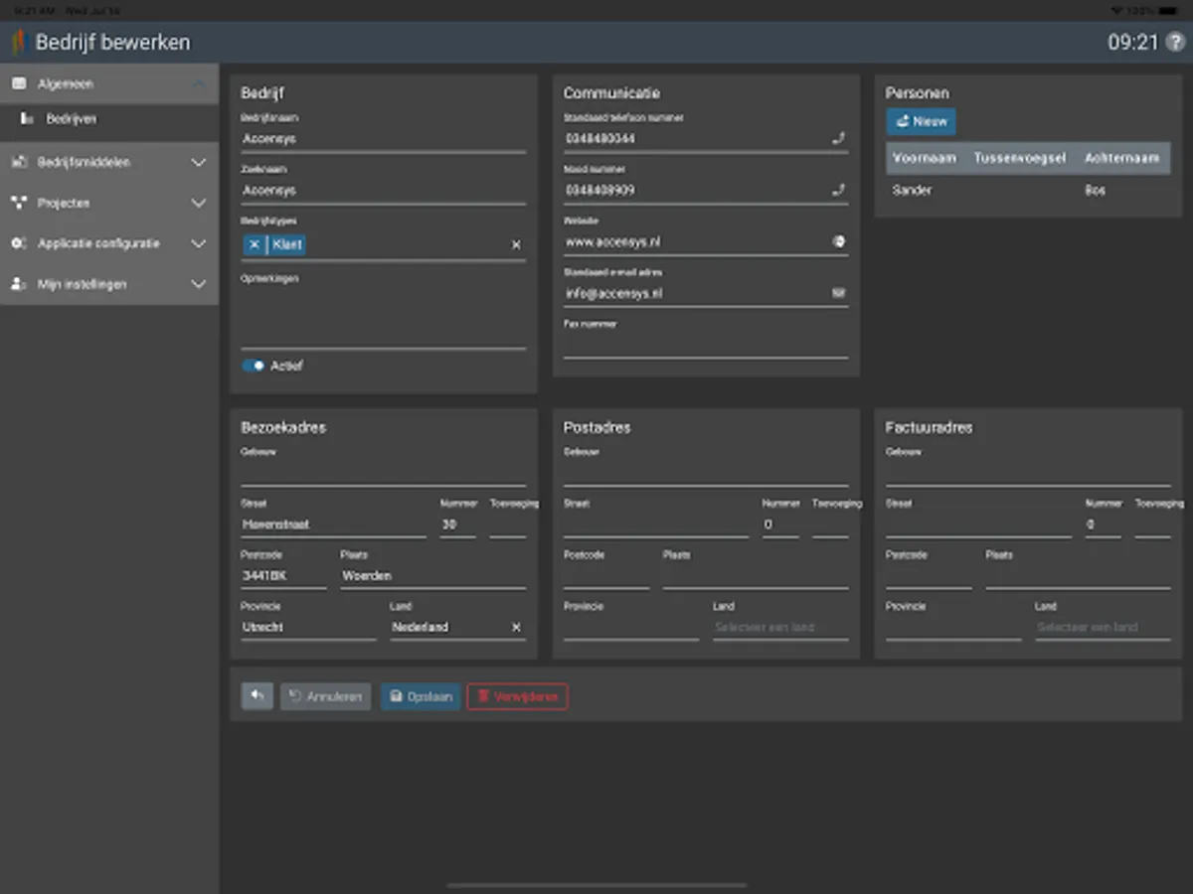Clear the Nederland country selection
This screenshot has width=1193, height=894.
[516, 628]
